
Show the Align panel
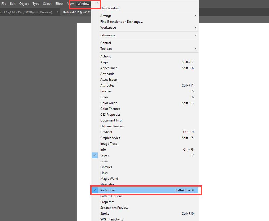click(104, 62)
